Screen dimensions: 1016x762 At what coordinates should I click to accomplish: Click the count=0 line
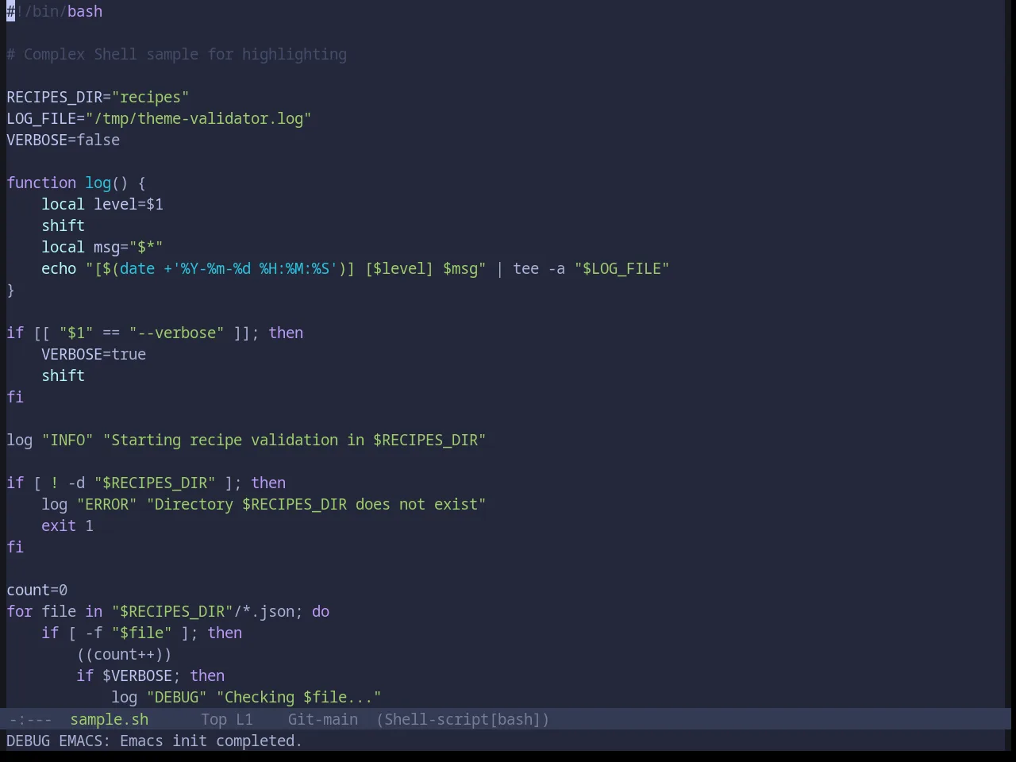(x=37, y=590)
